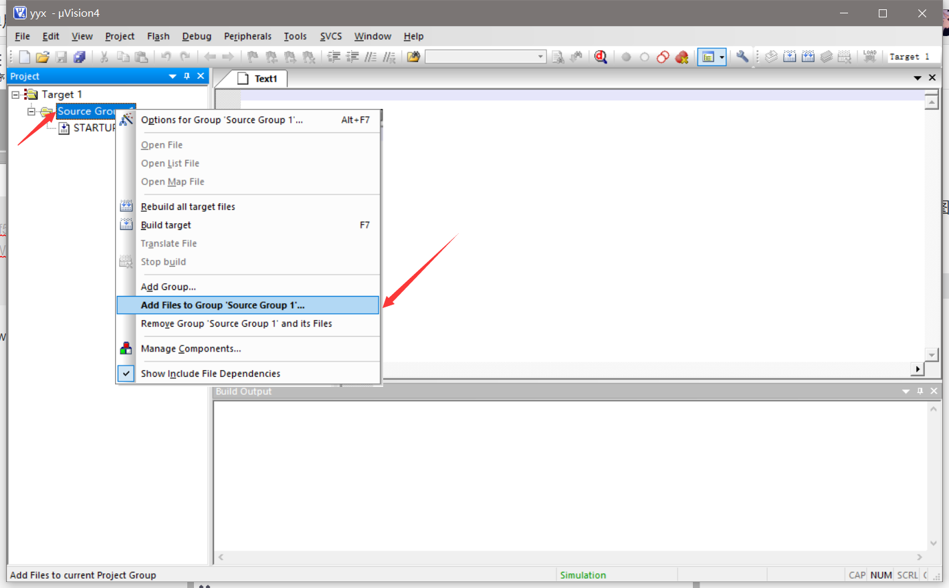Click the Cut scissors icon
Screen dimensions: 949x588
(x=104, y=57)
